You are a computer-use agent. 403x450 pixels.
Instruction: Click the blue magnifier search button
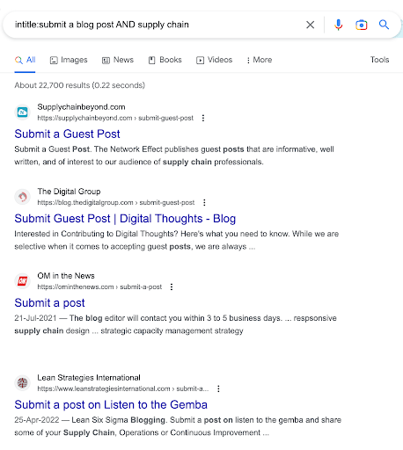384,25
